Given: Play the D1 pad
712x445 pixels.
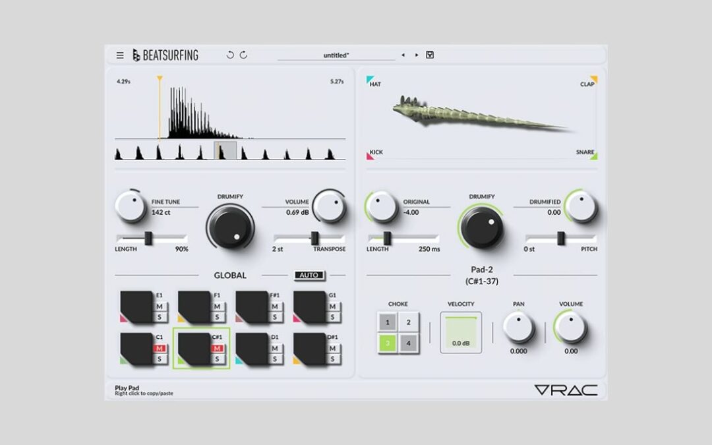Looking at the screenshot, I should click(252, 349).
